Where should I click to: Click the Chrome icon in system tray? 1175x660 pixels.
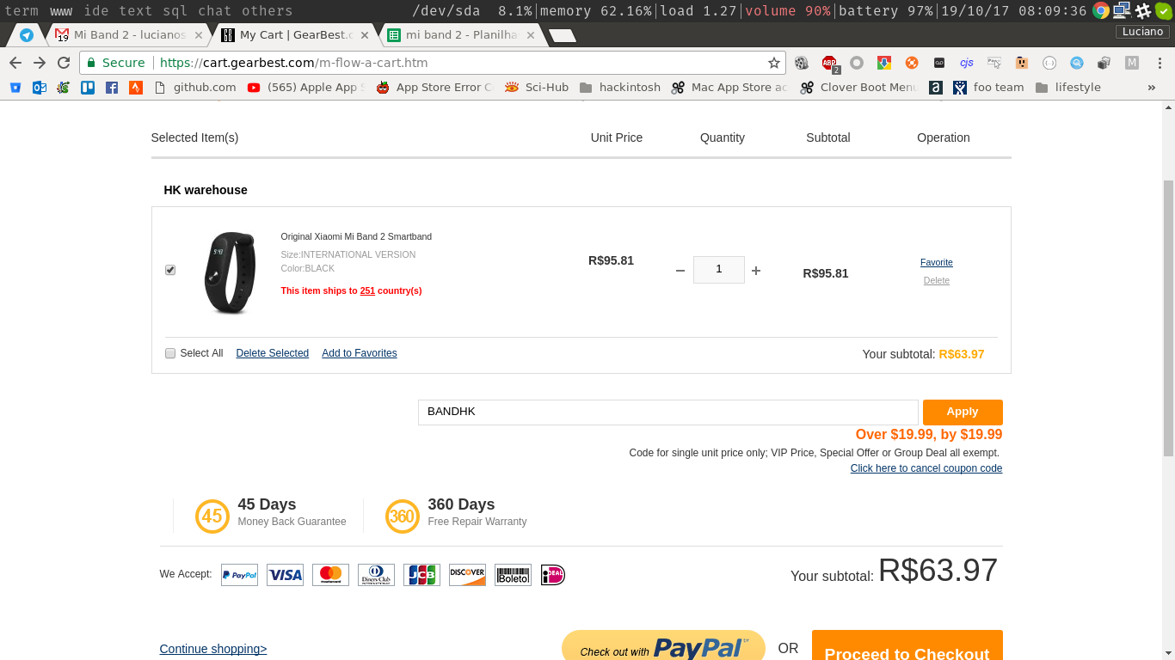1101,11
